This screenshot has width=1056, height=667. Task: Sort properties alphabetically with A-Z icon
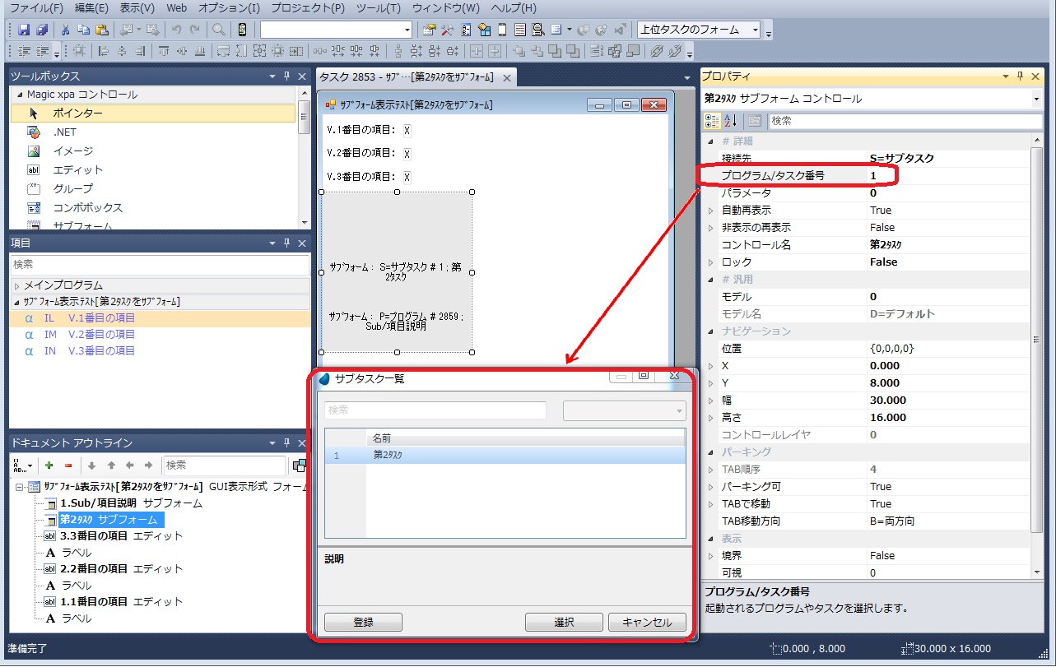coord(730,121)
